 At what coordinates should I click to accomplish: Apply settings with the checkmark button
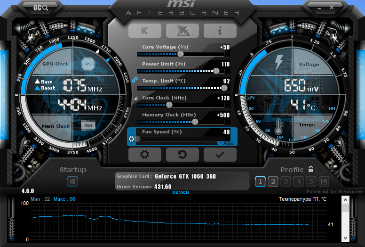[220, 155]
